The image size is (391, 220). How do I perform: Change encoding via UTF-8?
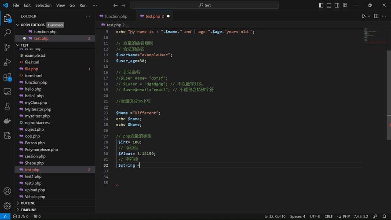pyautogui.click(x=315, y=216)
